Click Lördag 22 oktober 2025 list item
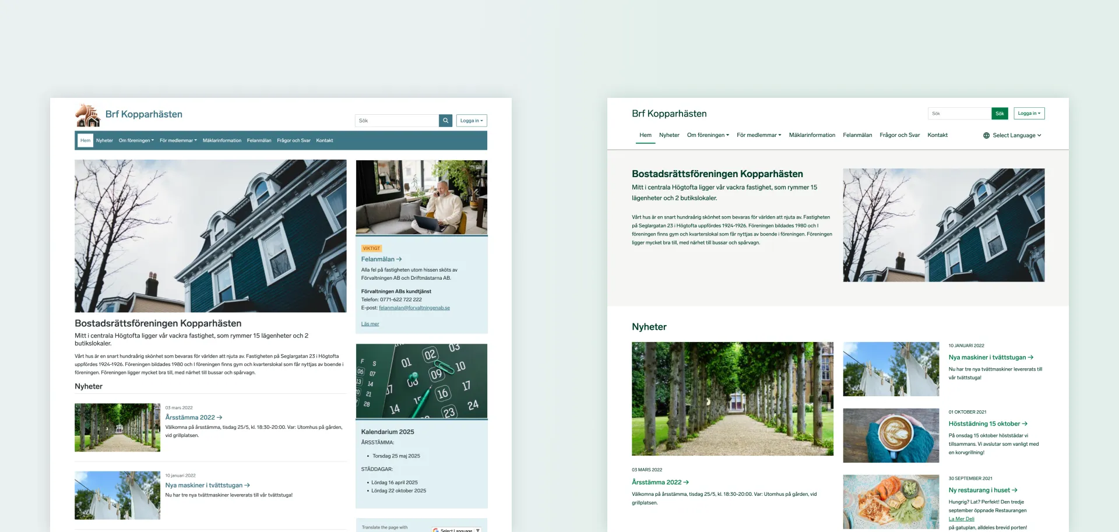 [399, 491]
